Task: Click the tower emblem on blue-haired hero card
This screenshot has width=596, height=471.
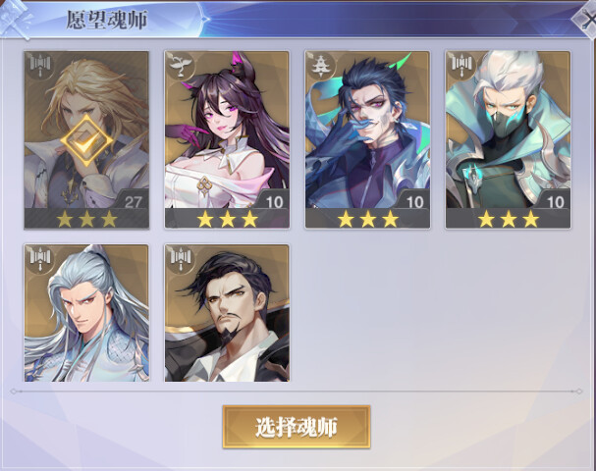Action: (x=321, y=67)
